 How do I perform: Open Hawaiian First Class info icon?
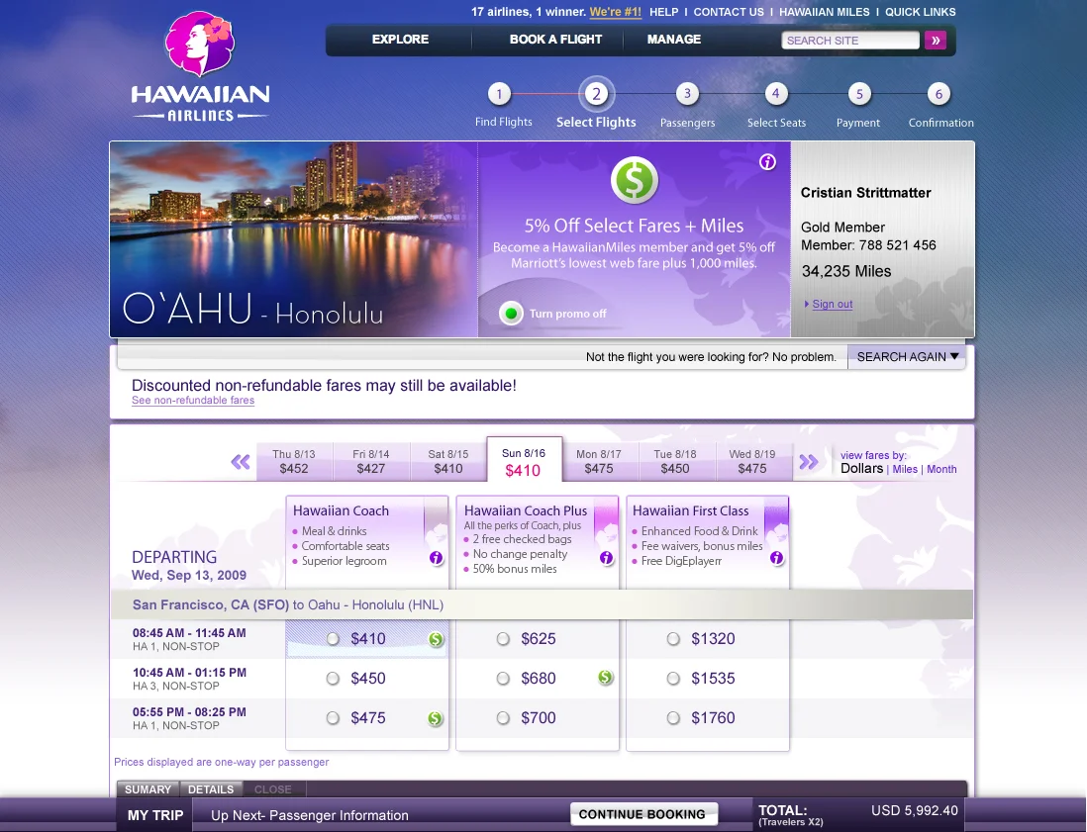tap(777, 558)
